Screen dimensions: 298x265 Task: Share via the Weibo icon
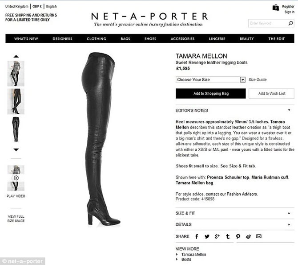point(248,236)
